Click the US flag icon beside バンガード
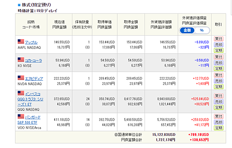232x148 pixels. tap(21, 116)
